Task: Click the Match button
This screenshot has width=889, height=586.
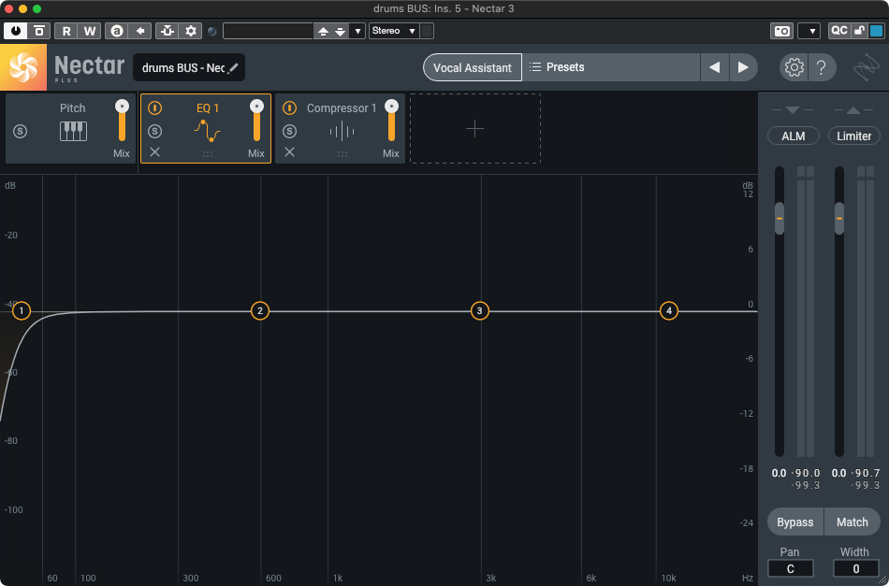Action: [x=853, y=522]
